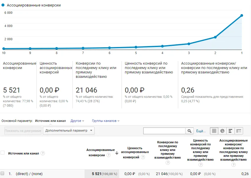Click inside the table search input field

point(164,131)
